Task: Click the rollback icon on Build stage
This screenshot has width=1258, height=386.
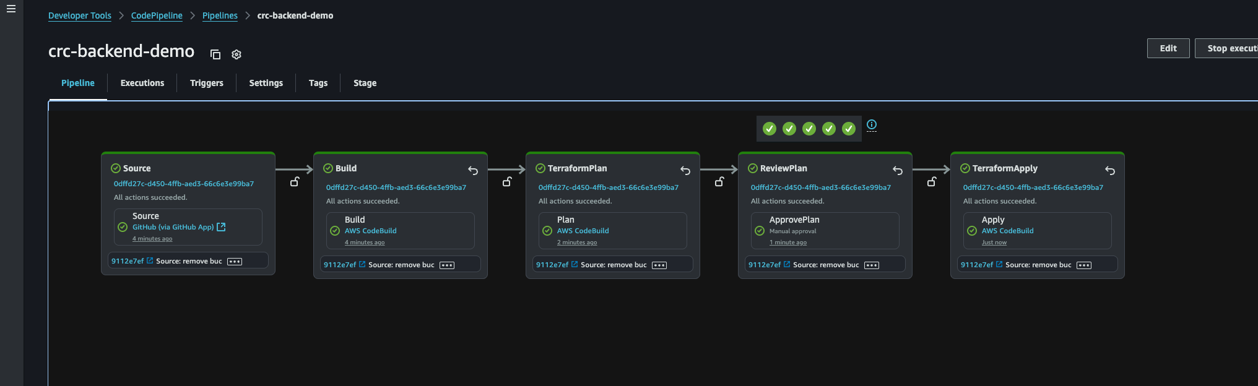Action: (473, 170)
